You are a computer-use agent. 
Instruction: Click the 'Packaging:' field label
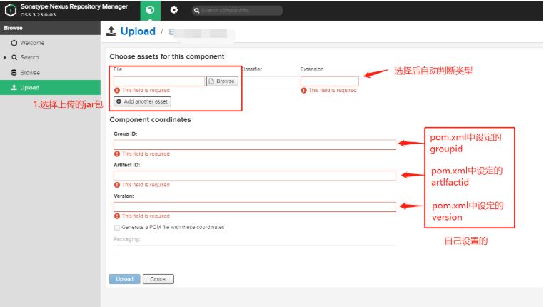click(x=127, y=239)
